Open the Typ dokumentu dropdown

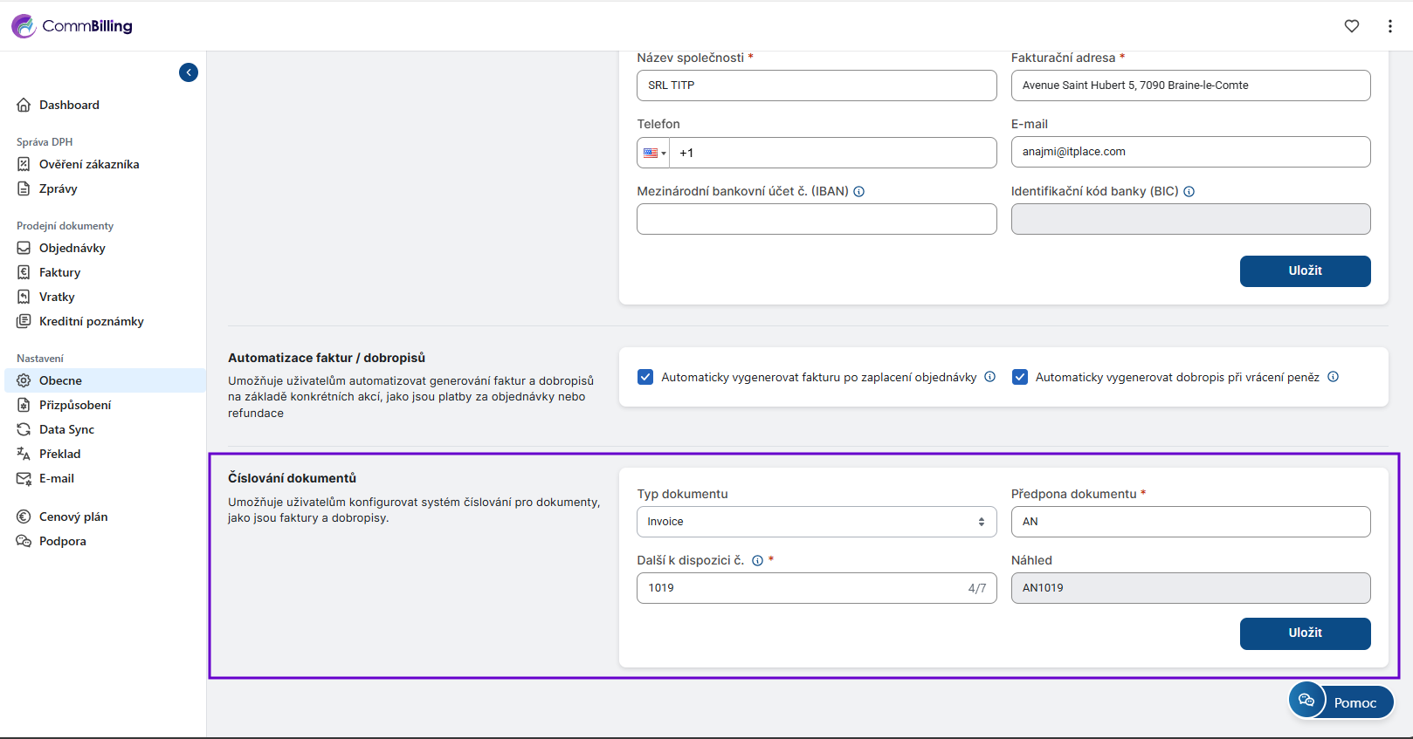click(x=816, y=522)
